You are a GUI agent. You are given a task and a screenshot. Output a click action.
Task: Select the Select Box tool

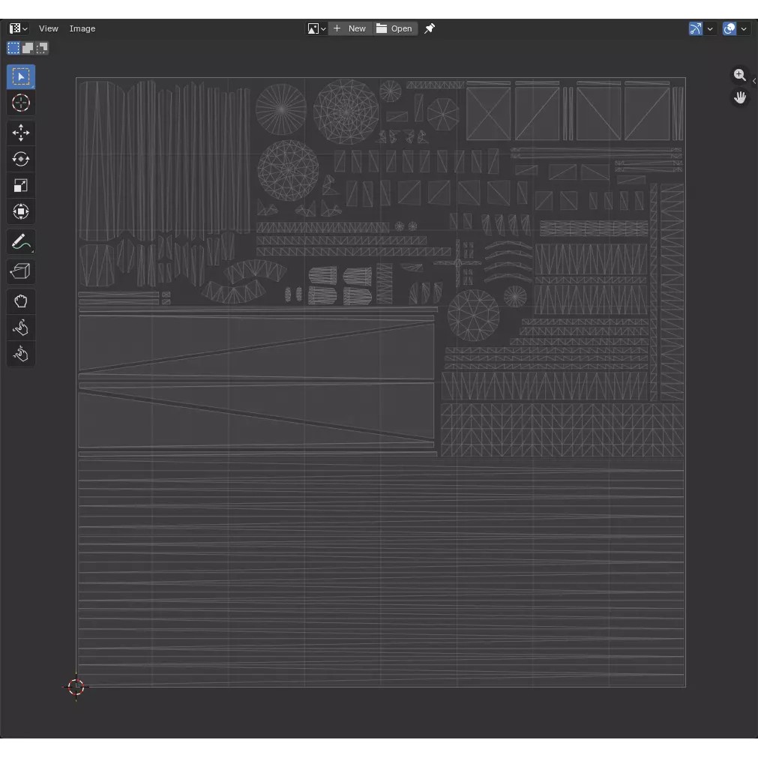click(x=21, y=77)
